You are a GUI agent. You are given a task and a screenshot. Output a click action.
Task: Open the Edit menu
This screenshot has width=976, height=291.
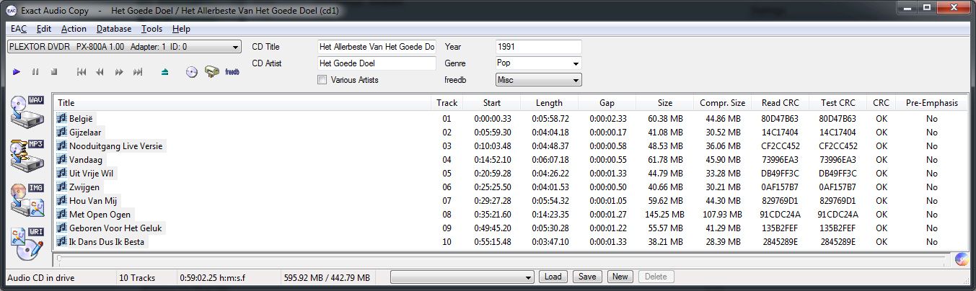tap(44, 29)
